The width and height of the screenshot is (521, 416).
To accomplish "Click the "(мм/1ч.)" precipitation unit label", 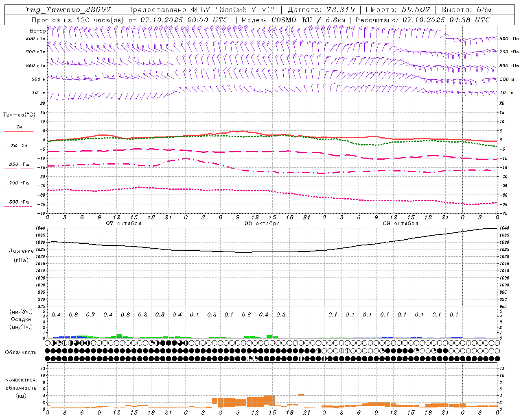I will pyautogui.click(x=21, y=327).
